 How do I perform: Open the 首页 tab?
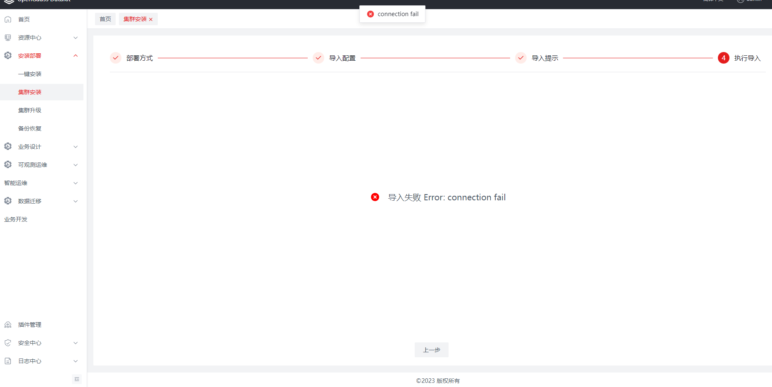point(105,19)
